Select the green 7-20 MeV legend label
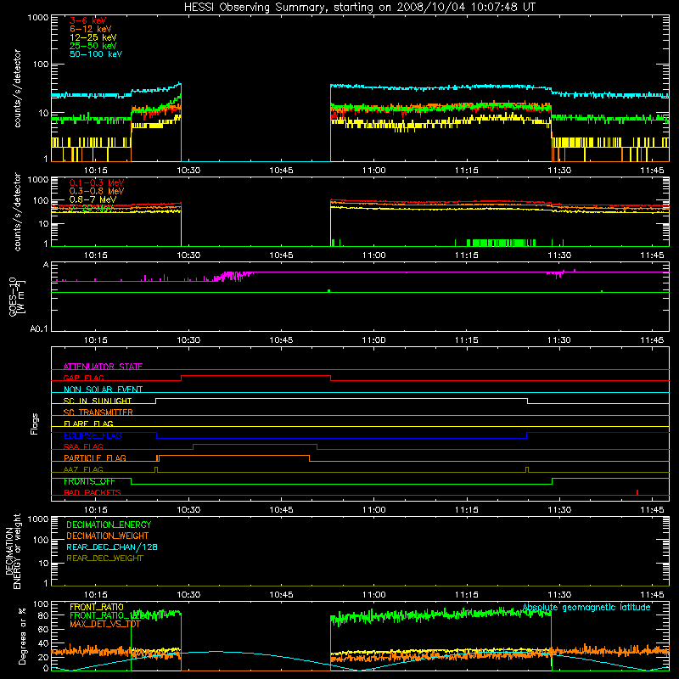 click(91, 208)
